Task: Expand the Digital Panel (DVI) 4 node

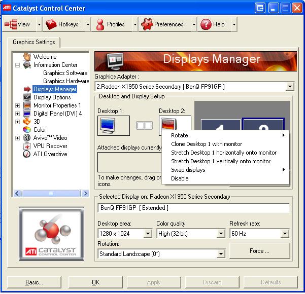Action: tap(17, 114)
